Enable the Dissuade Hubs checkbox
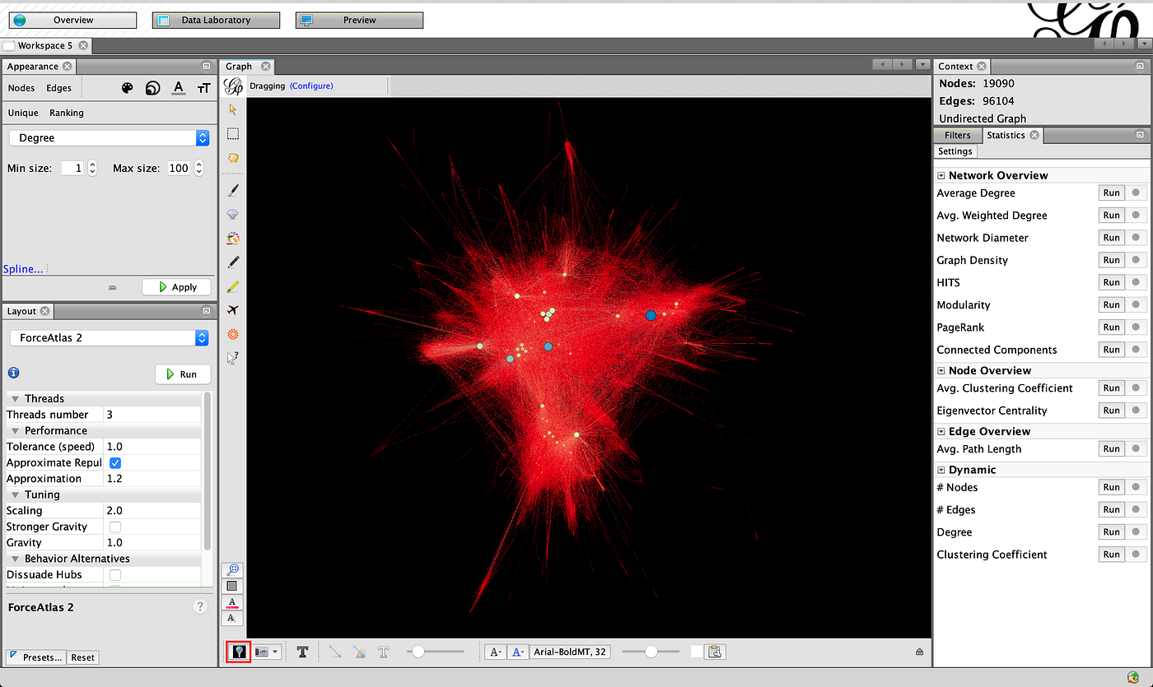 pyautogui.click(x=115, y=575)
